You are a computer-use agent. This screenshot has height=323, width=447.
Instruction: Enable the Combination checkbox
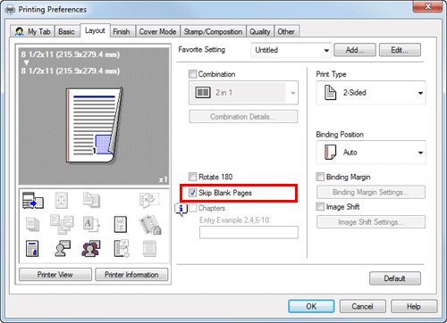192,74
